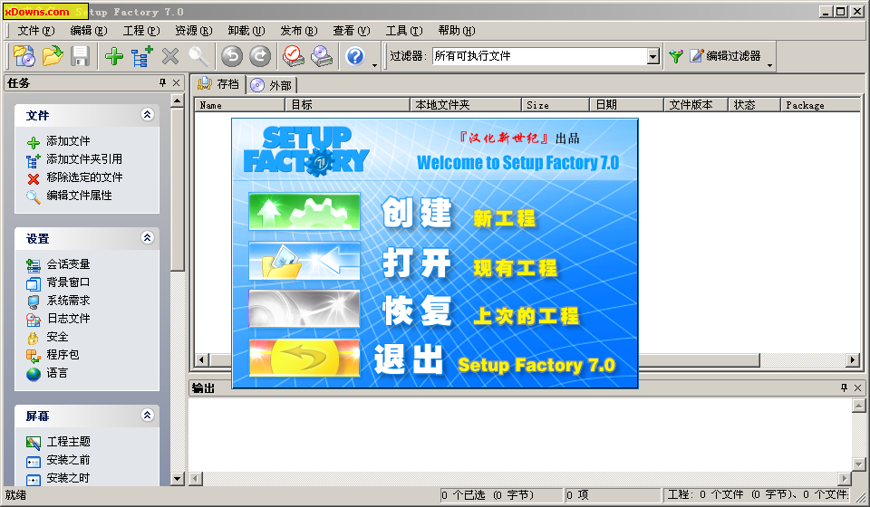Open the 文件(F) menu
The height and width of the screenshot is (507, 870).
(36, 31)
